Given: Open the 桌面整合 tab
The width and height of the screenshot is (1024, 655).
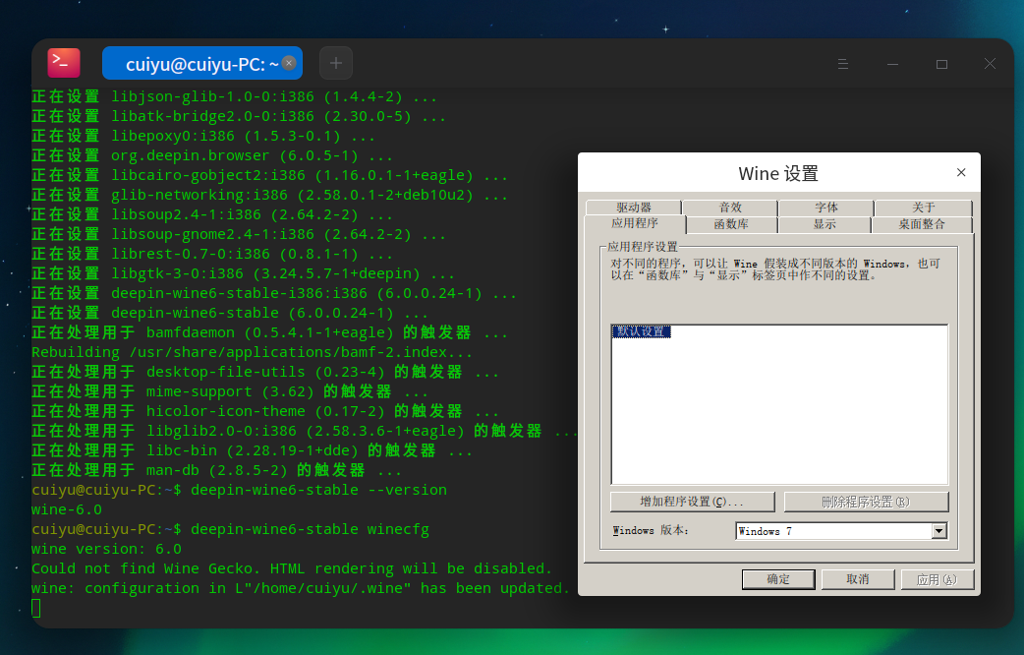Looking at the screenshot, I should [x=920, y=223].
